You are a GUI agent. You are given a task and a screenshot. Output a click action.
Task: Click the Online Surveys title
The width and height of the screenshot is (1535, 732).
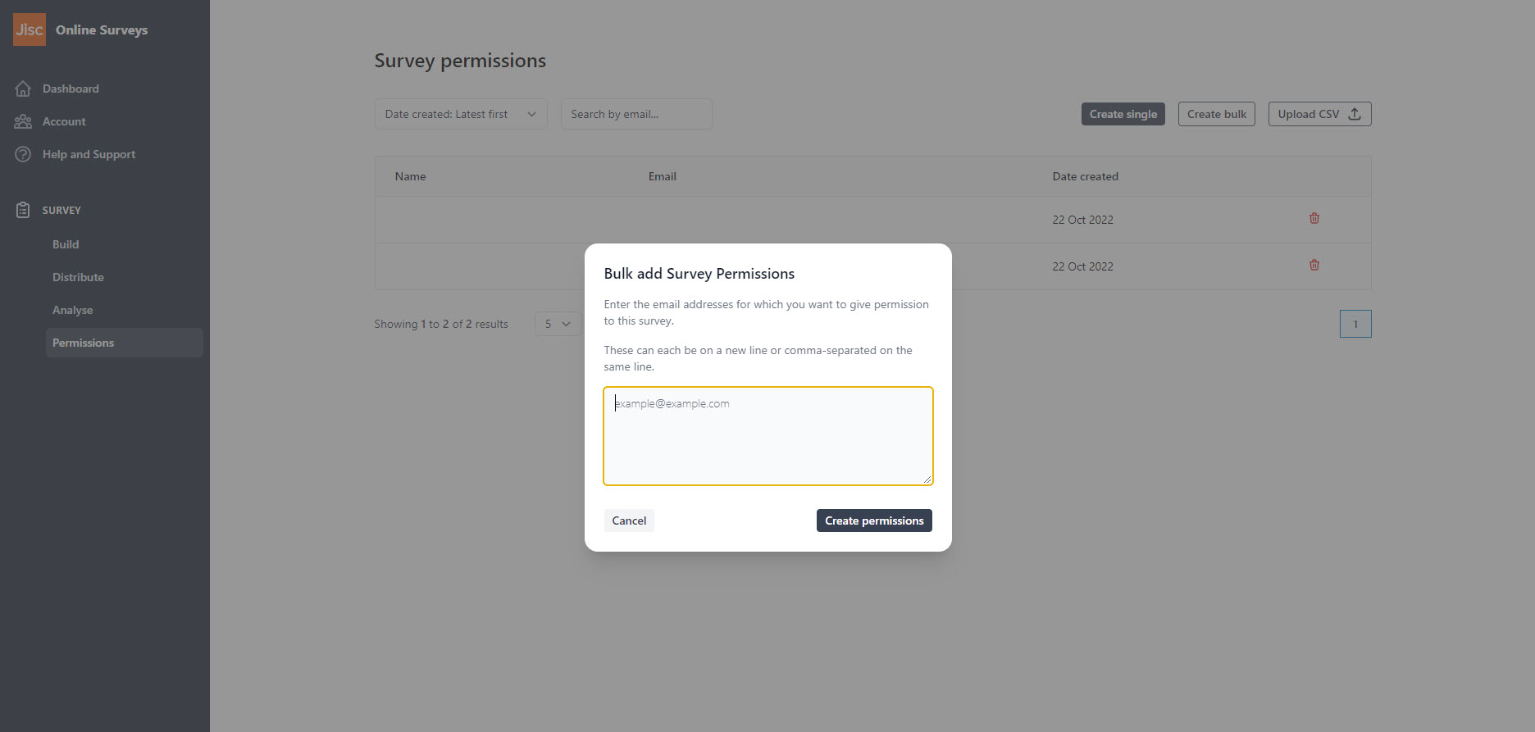point(102,30)
